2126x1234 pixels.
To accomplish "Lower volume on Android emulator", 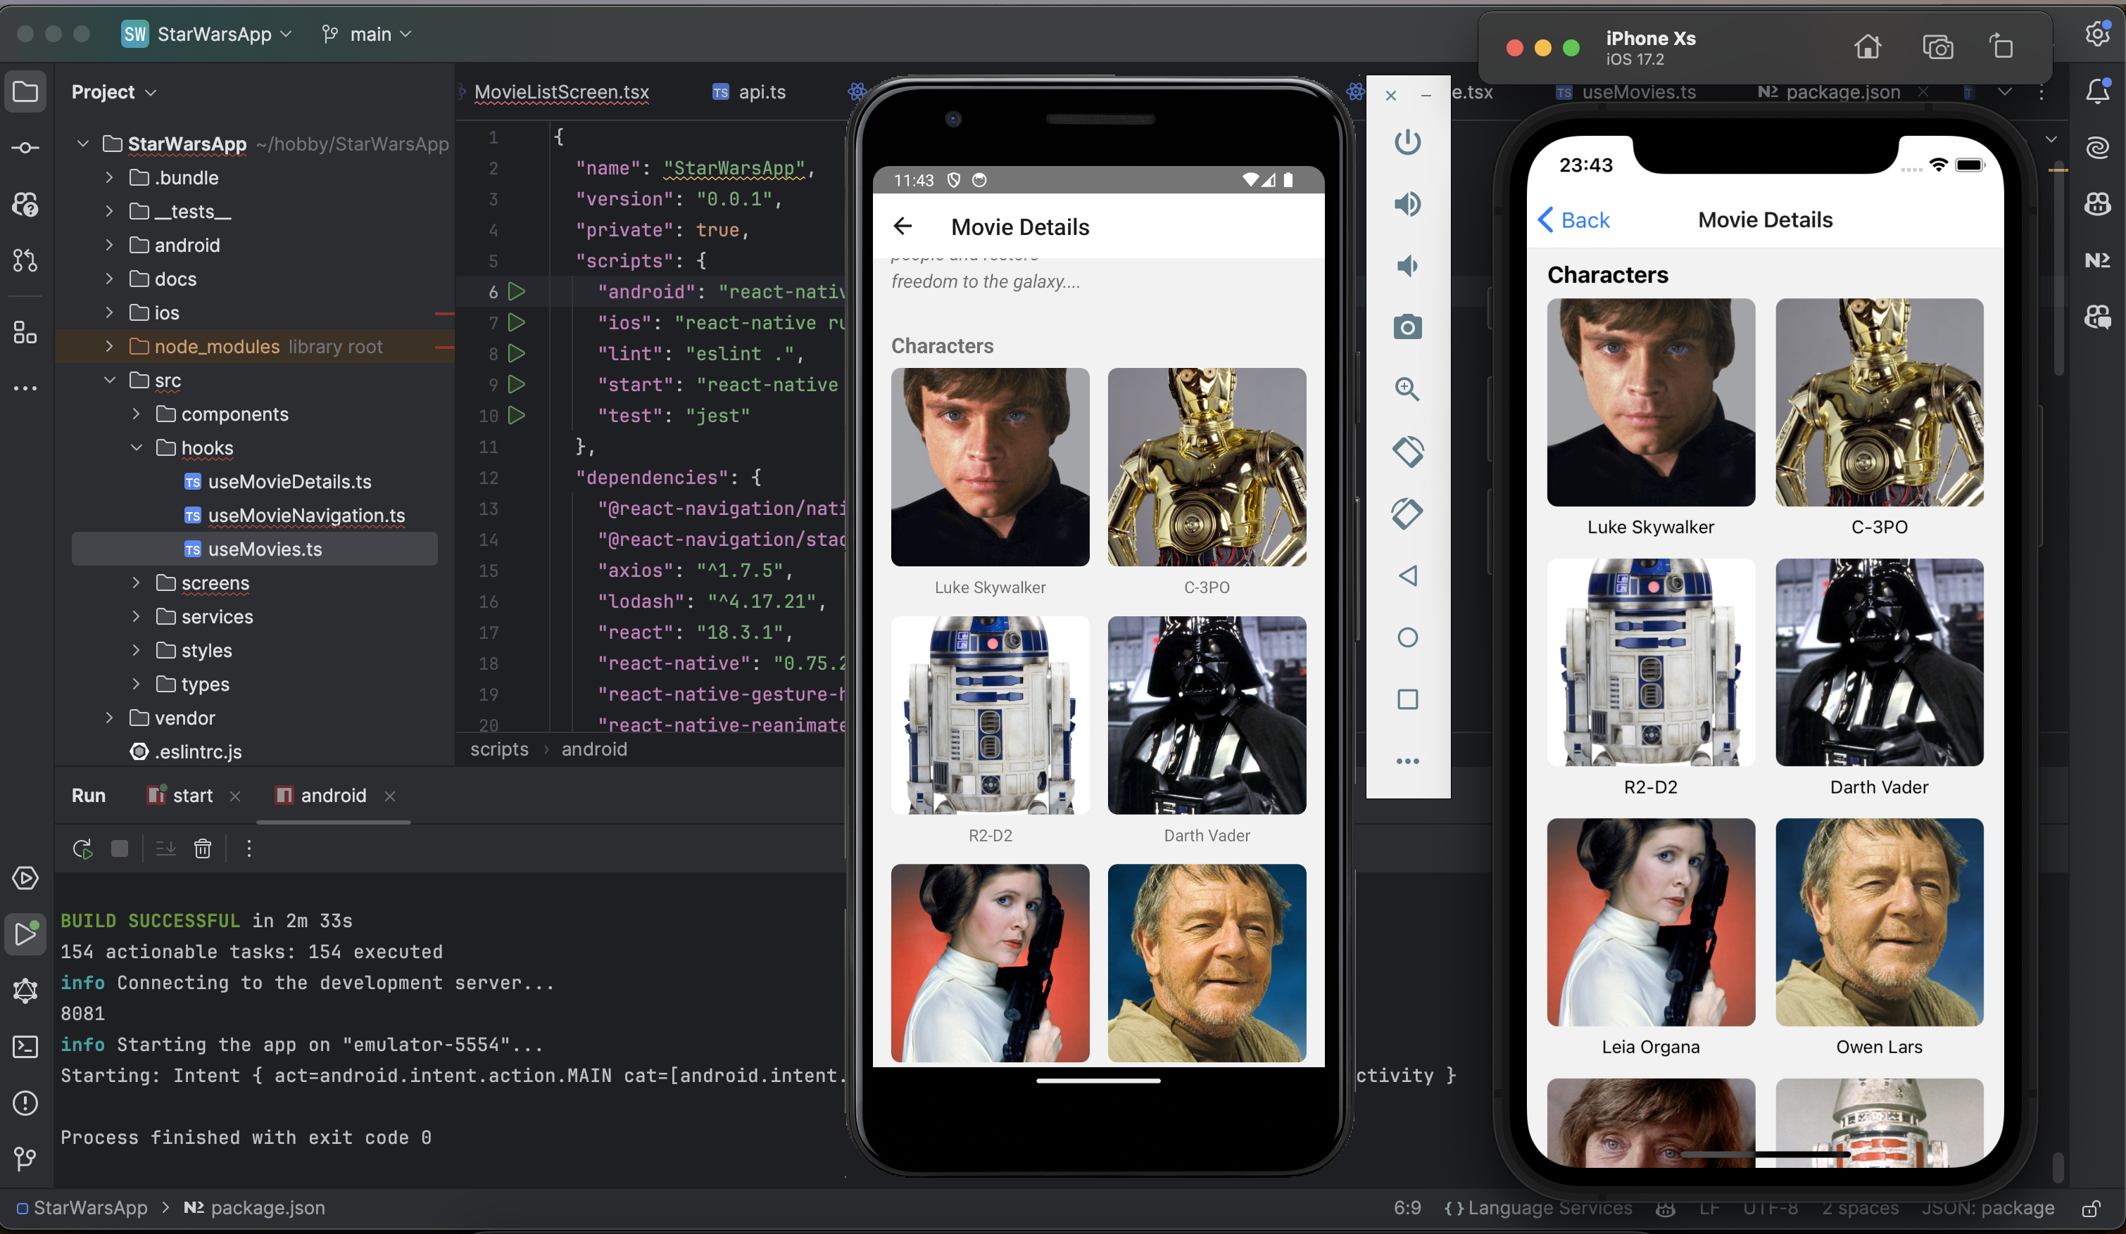I will tap(1407, 267).
